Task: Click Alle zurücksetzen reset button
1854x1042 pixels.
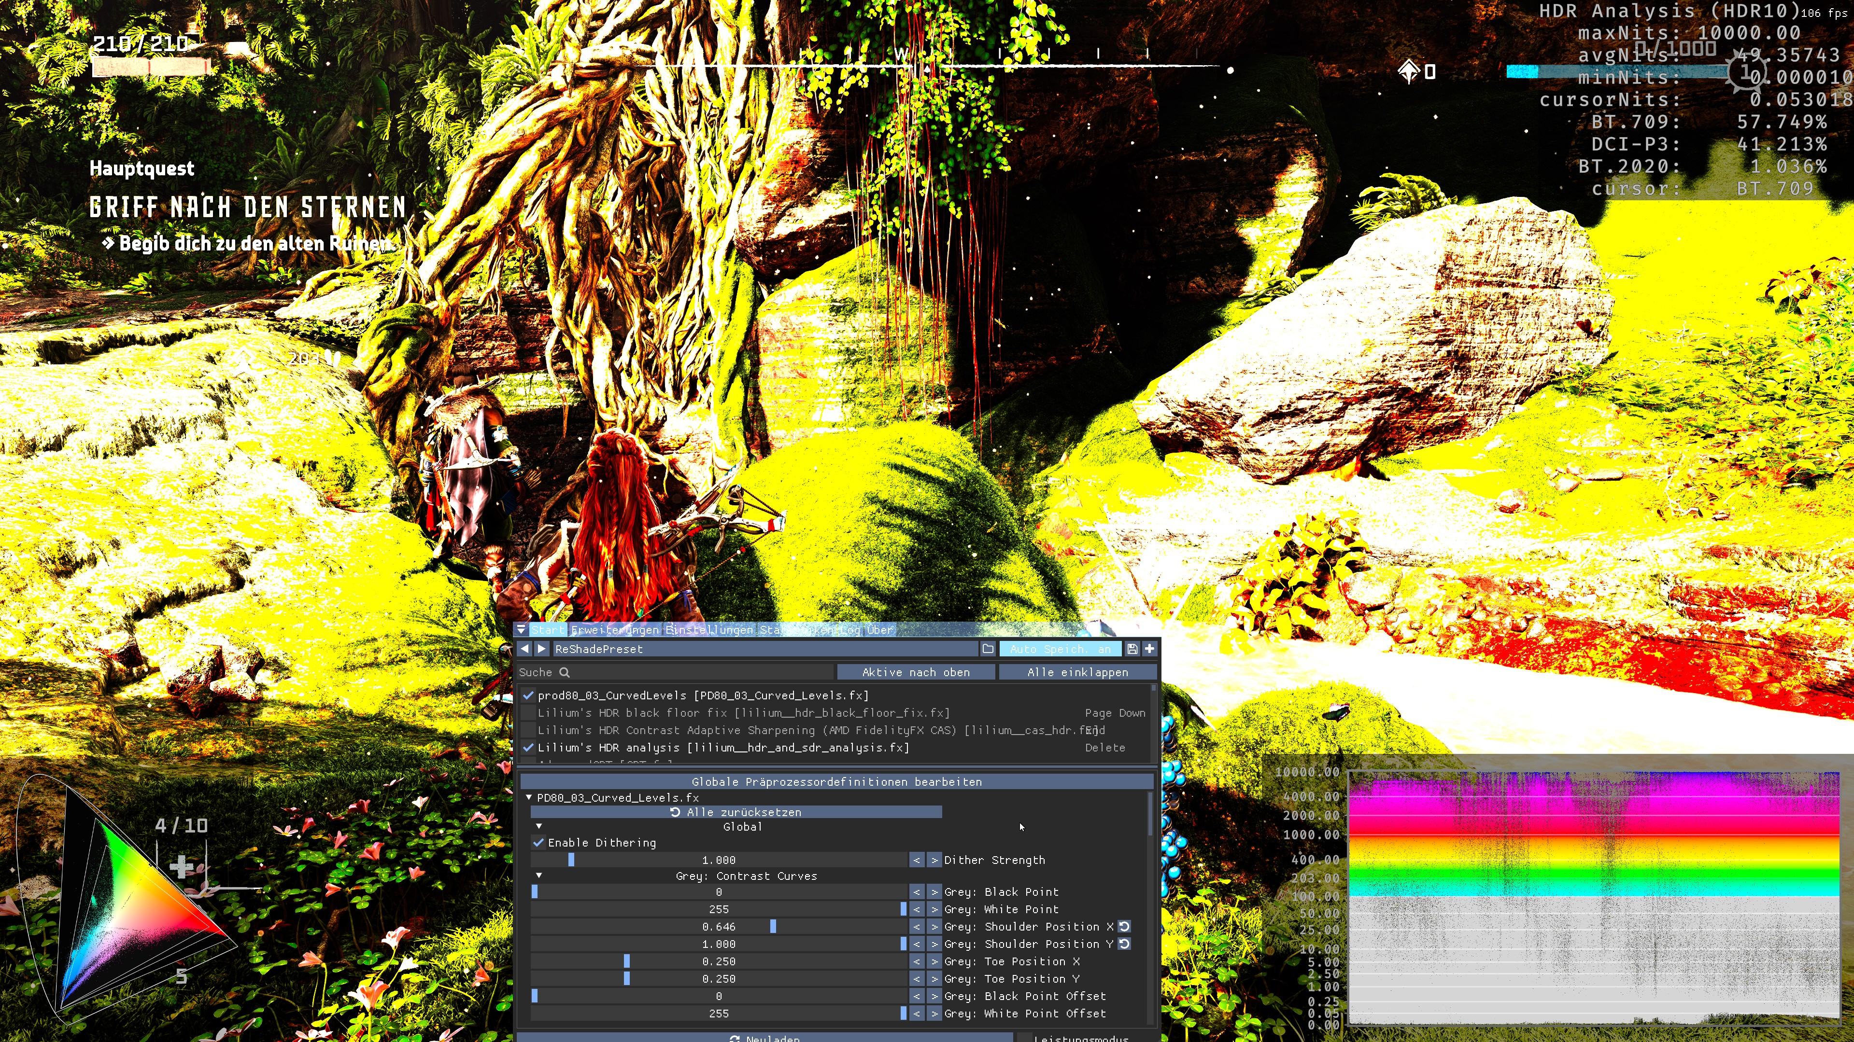Action: [x=736, y=812]
